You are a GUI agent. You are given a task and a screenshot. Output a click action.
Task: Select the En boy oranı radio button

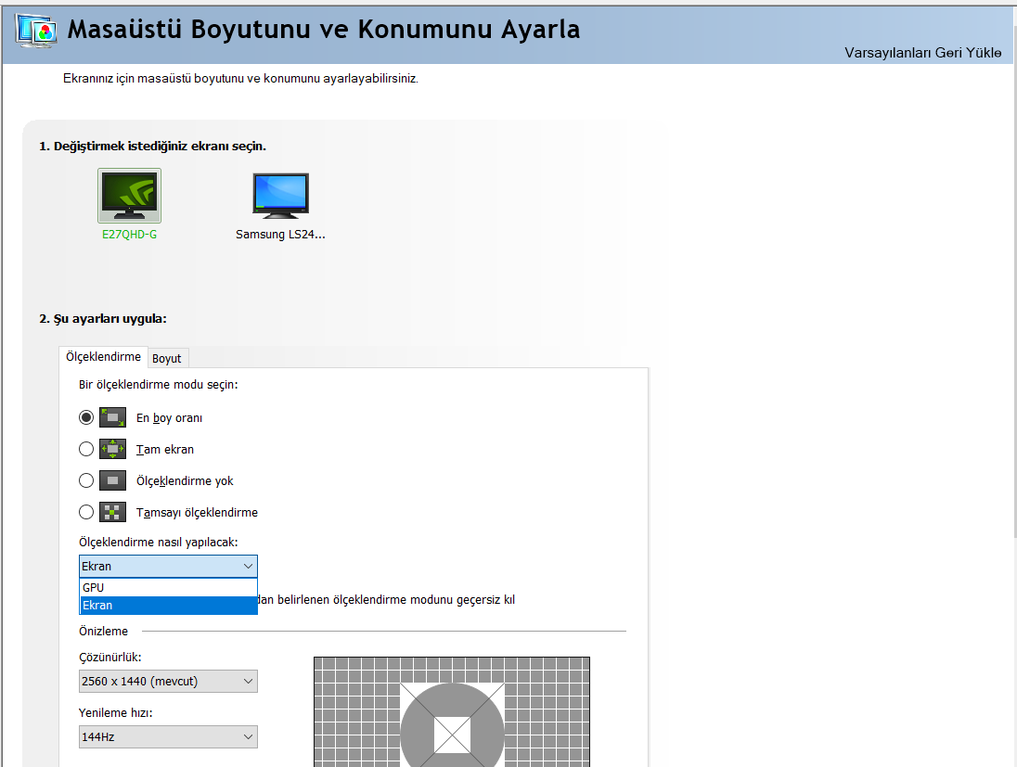coord(86,417)
